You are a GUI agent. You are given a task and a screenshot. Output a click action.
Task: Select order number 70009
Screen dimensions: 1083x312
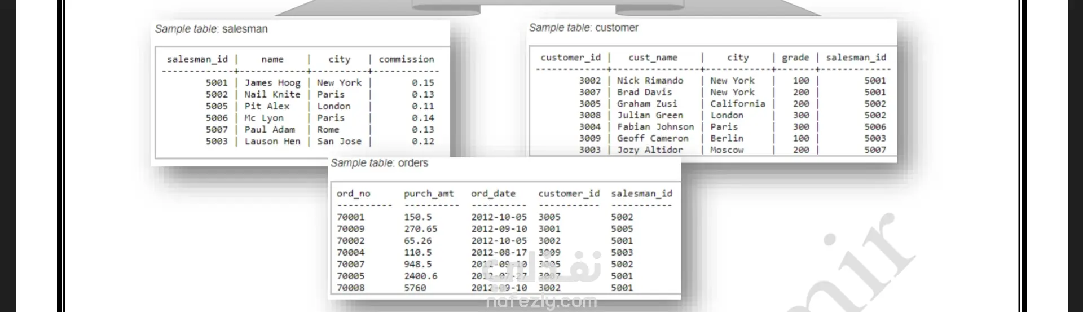point(350,229)
